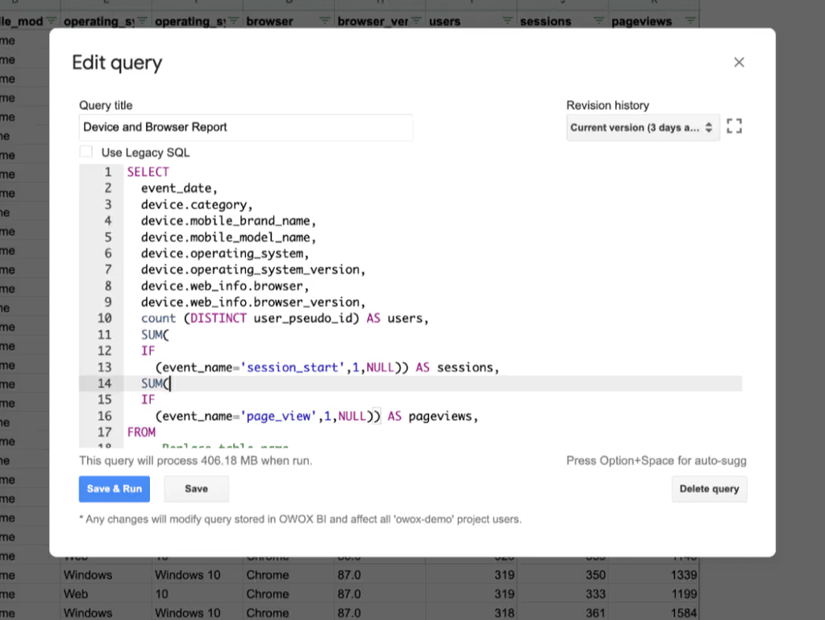Filter the operating_system column in the sheet
825x620 pixels.
pyautogui.click(x=142, y=21)
